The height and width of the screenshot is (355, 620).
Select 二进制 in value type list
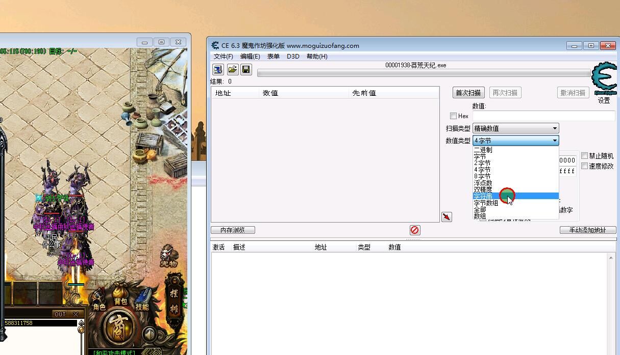(515, 150)
